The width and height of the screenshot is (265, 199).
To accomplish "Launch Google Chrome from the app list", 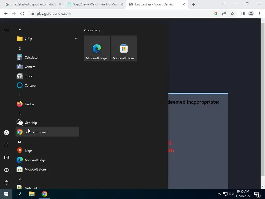I will pyautogui.click(x=47, y=132).
